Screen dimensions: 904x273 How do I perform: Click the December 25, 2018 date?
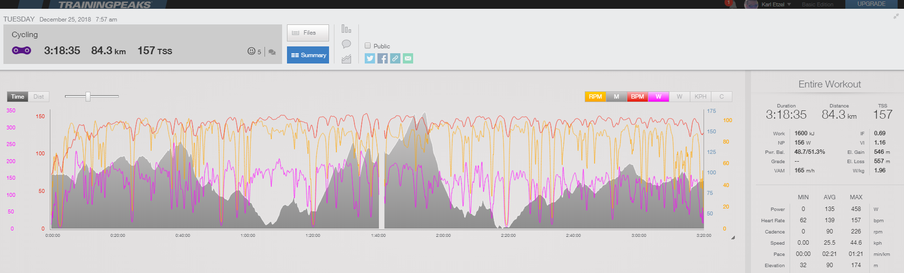65,20
